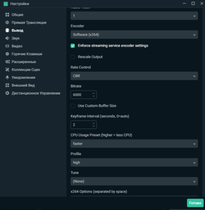Minimize the Настройки window
Viewport: 205px width, 210px height.
pos(184,4)
